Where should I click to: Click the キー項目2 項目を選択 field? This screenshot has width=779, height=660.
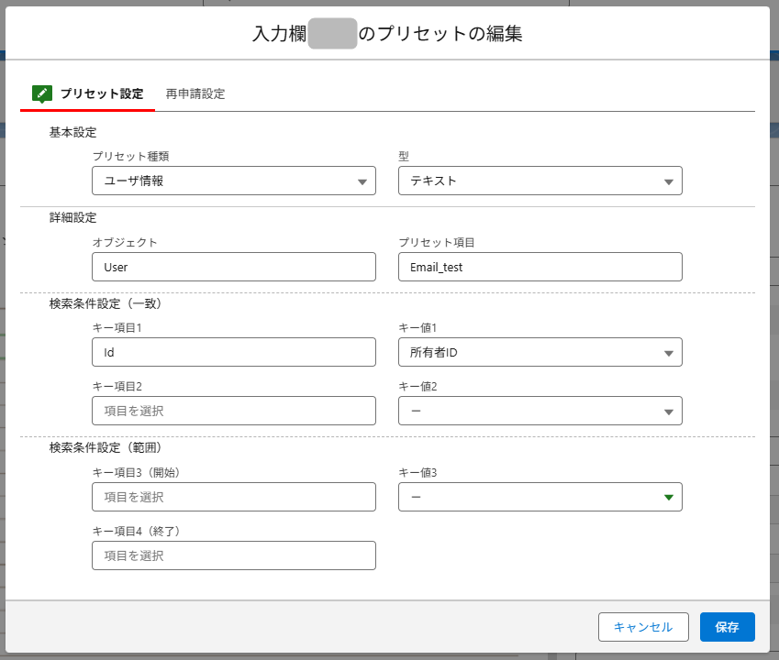pyautogui.click(x=234, y=411)
